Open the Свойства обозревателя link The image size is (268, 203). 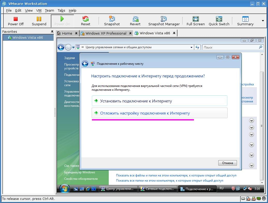point(81,179)
